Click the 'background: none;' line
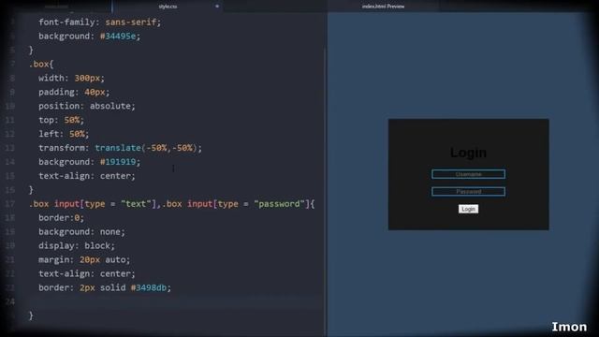 tap(81, 231)
